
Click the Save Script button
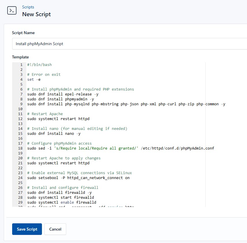coord(27,229)
